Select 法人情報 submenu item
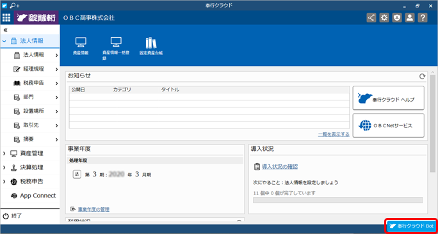The height and width of the screenshot is (234, 438). click(30, 55)
